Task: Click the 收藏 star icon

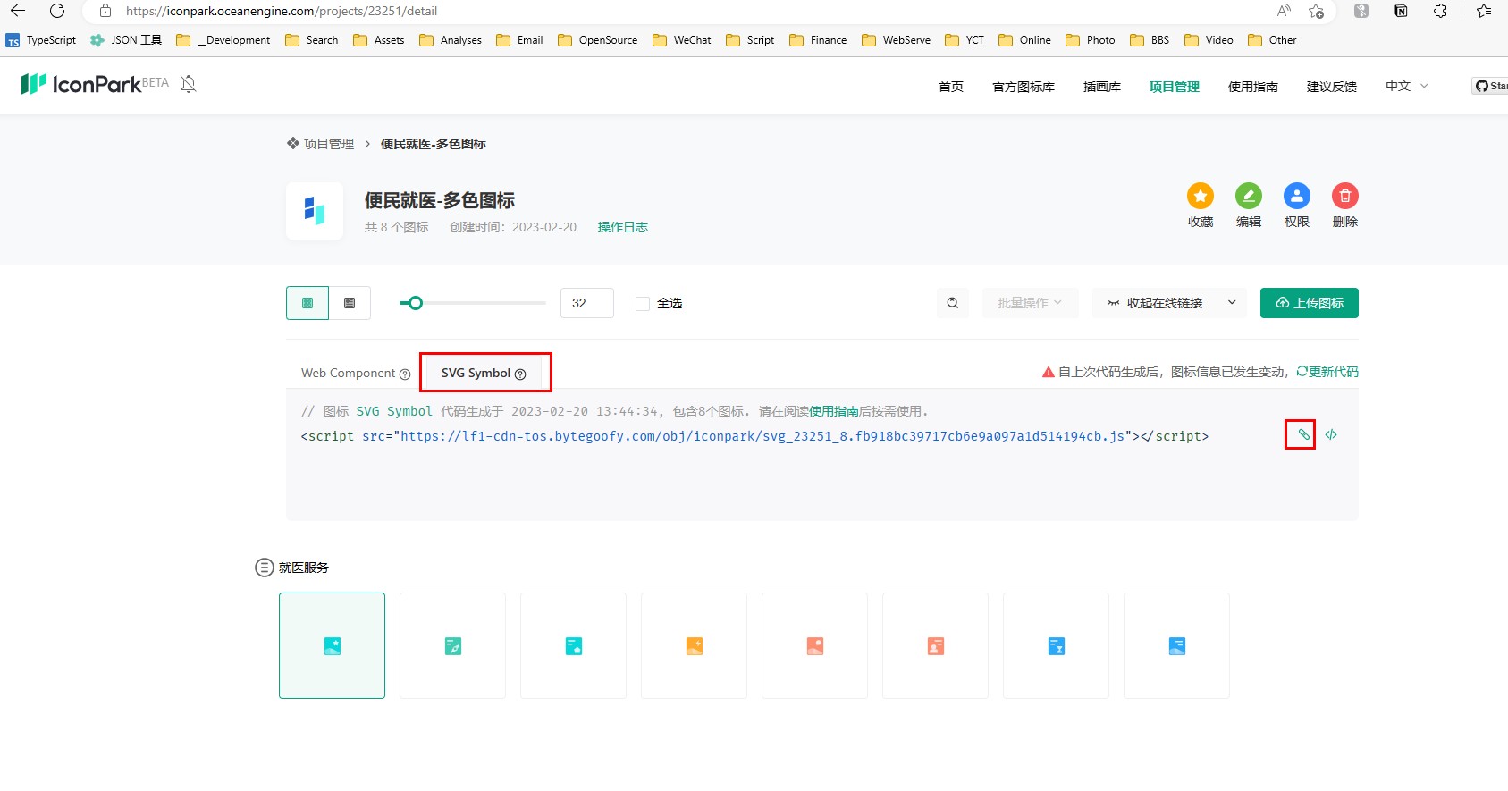Action: pos(1201,196)
